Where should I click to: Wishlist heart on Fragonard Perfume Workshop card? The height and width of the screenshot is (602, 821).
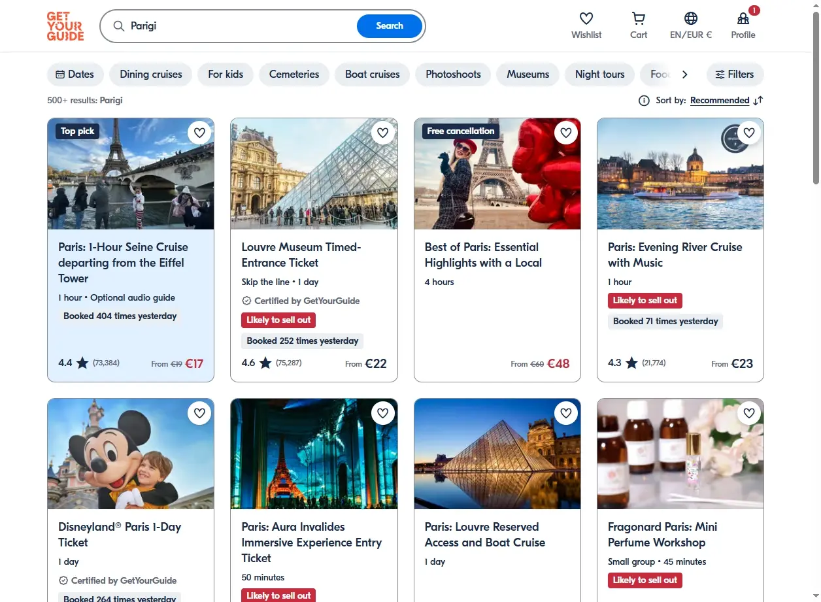point(749,413)
